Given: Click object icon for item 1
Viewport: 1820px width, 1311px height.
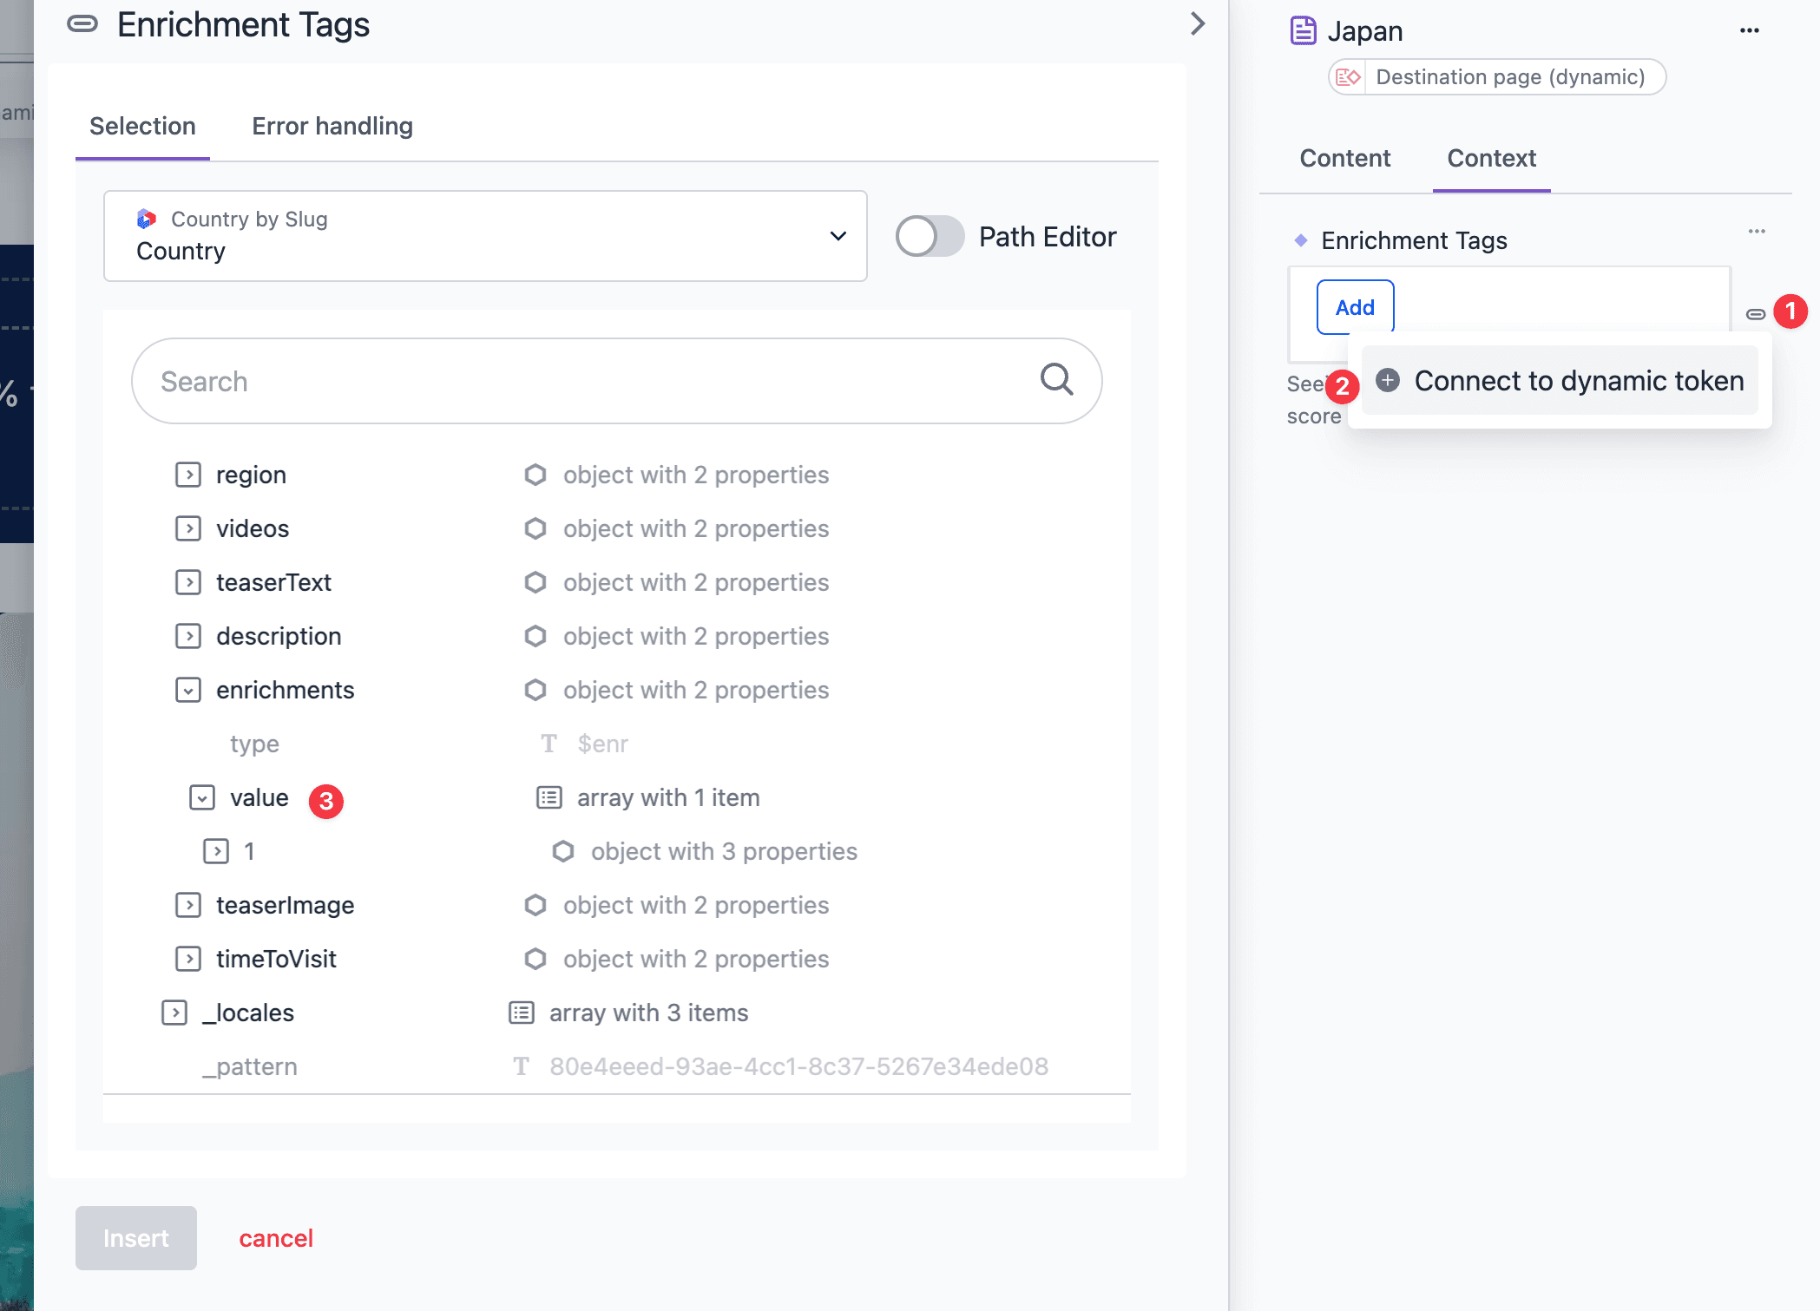Looking at the screenshot, I should 563,851.
